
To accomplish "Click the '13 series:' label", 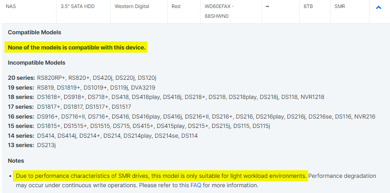I will [21, 145].
